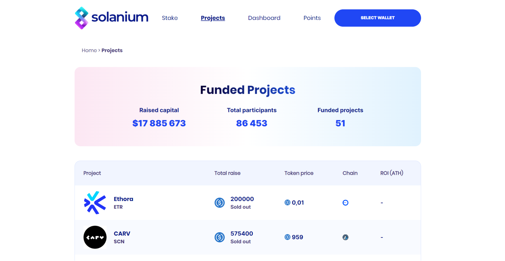The width and height of the screenshot is (505, 261).
Task: Open the Ethora project logo
Action: click(95, 202)
